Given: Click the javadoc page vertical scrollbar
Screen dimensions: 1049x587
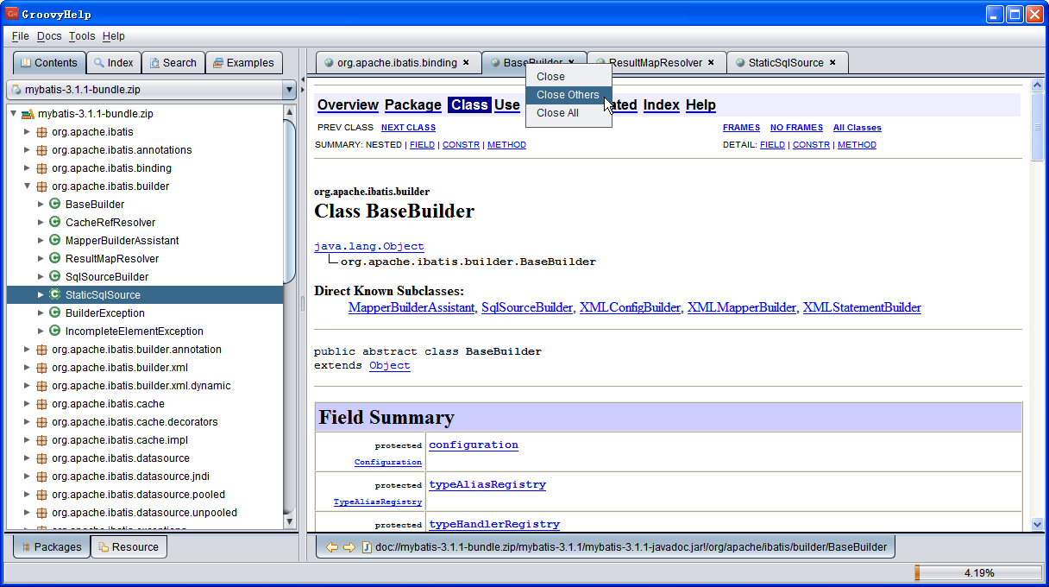Looking at the screenshot, I should tap(1038, 306).
